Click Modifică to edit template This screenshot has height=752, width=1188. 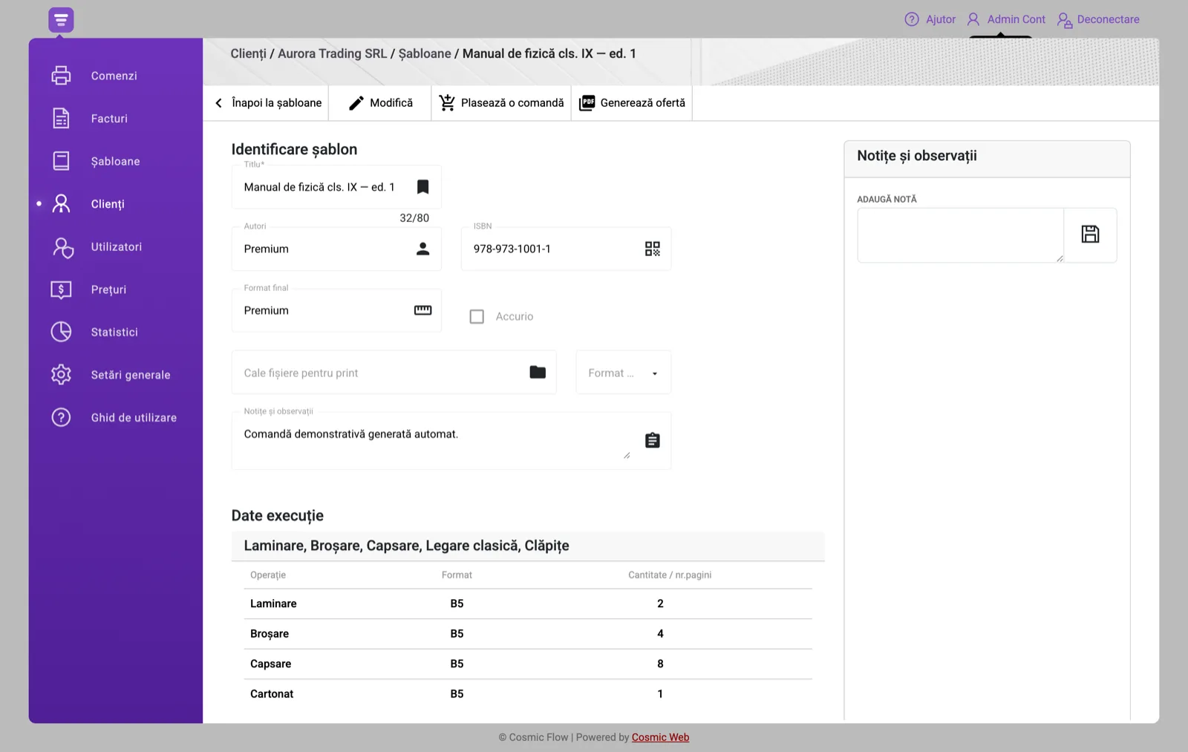[380, 103]
